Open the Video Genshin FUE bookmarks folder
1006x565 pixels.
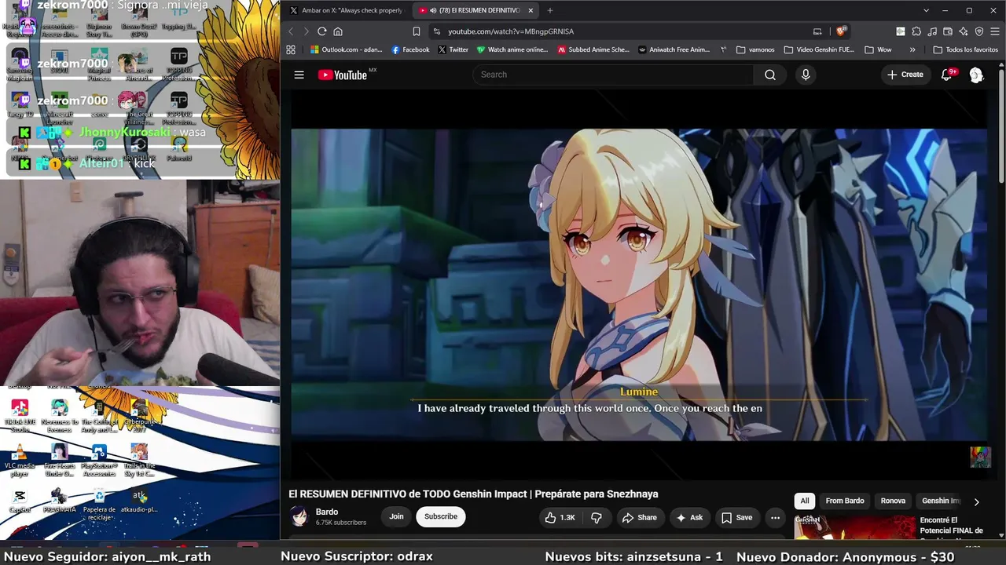coord(819,49)
